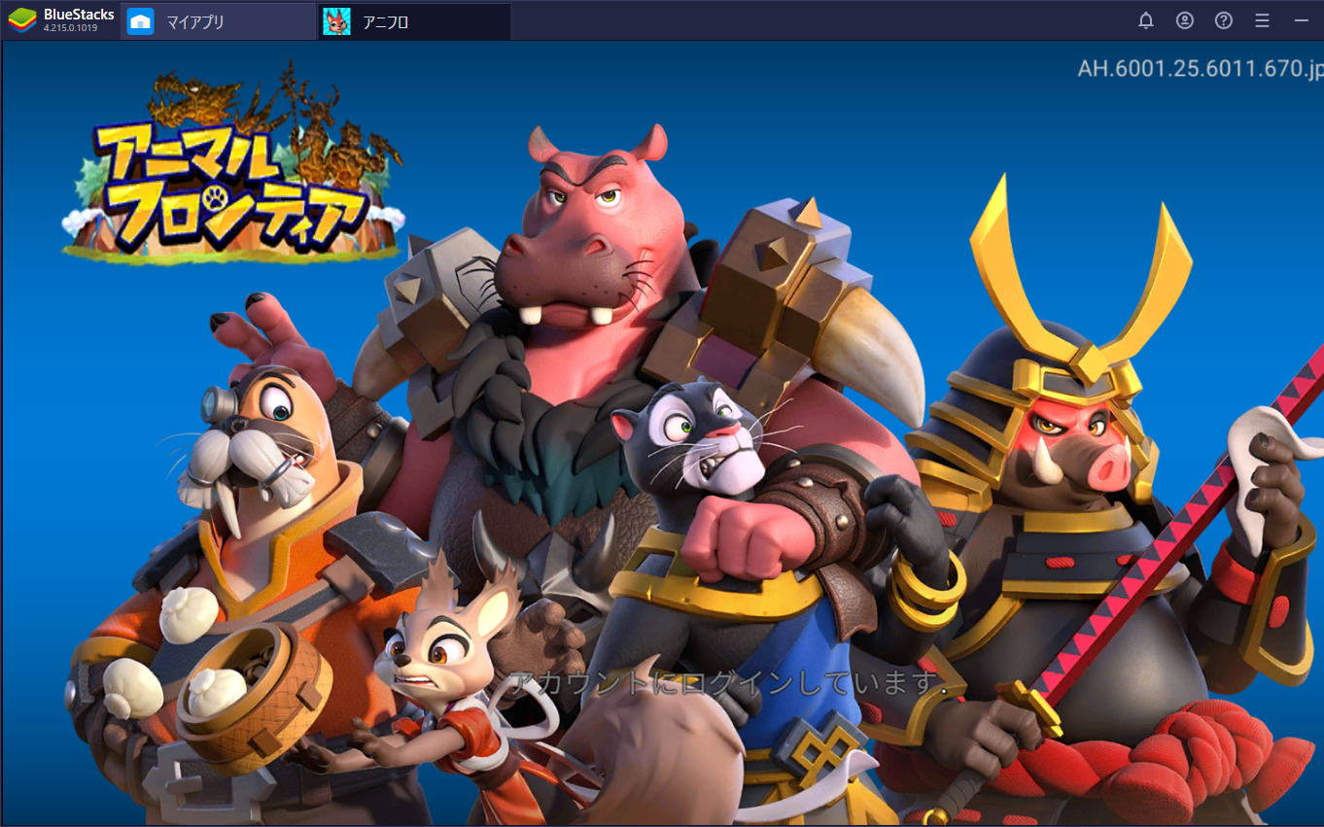
Task: Minimize the BlueStacks window
Action: pyautogui.click(x=1301, y=20)
